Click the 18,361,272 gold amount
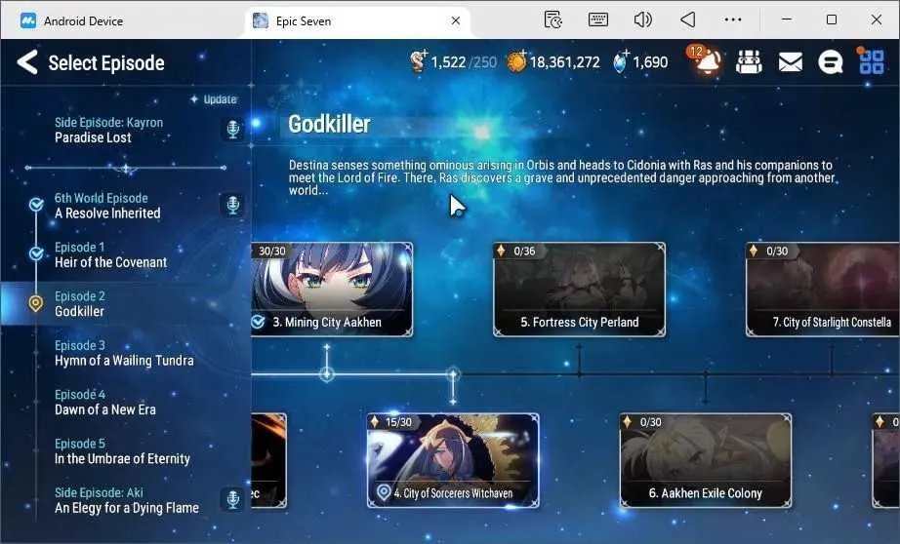The image size is (900, 544). point(565,62)
